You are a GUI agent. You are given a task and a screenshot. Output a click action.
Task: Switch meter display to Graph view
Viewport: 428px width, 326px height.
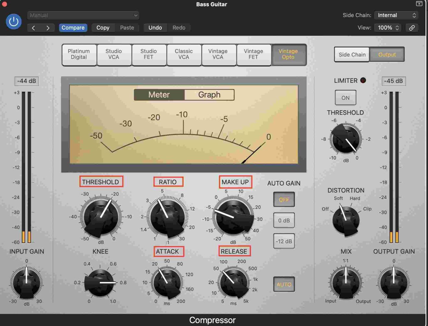pos(209,95)
